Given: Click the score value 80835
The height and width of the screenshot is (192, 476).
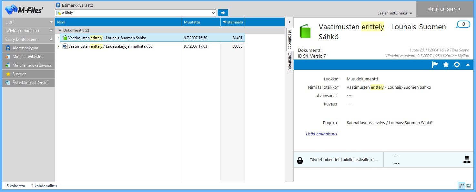Looking at the screenshot, I should pyautogui.click(x=238, y=46).
